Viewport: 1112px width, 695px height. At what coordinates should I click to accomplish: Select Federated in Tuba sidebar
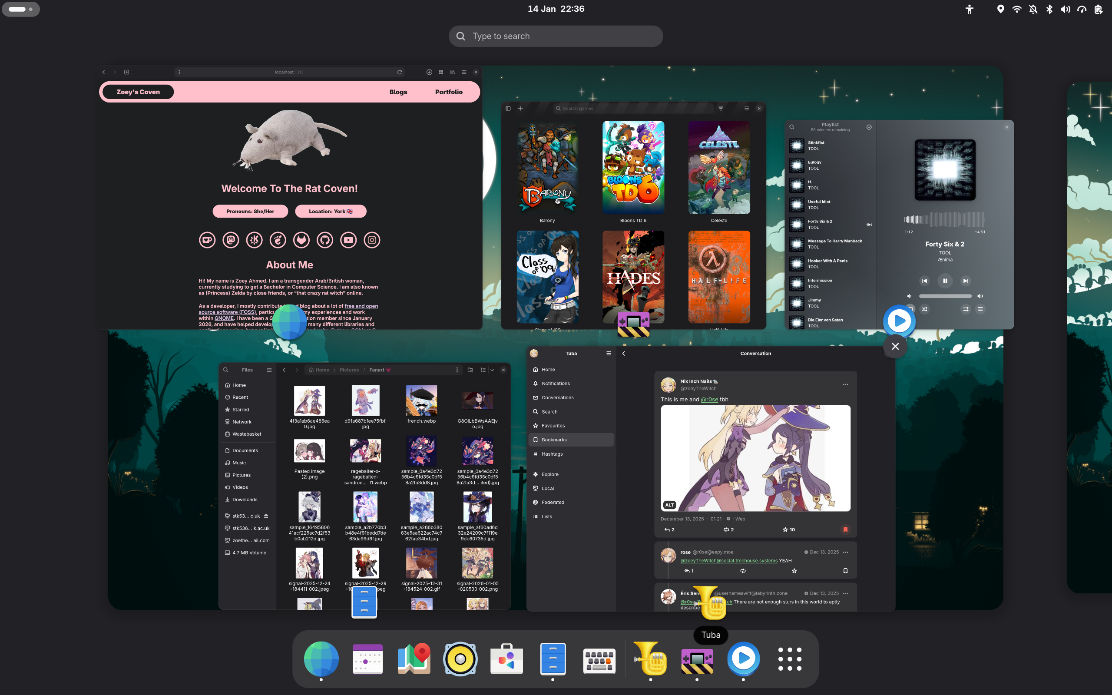click(553, 503)
